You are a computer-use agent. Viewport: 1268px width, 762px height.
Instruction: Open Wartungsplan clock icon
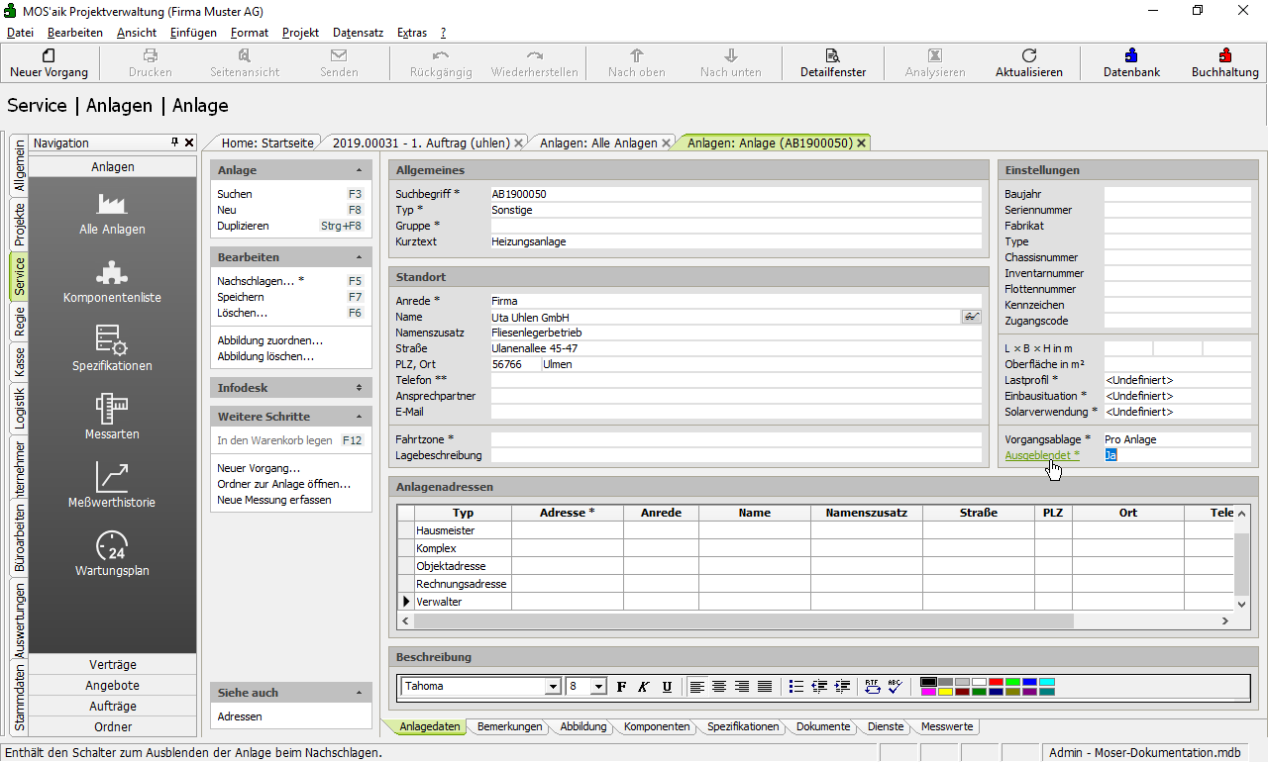(112, 545)
